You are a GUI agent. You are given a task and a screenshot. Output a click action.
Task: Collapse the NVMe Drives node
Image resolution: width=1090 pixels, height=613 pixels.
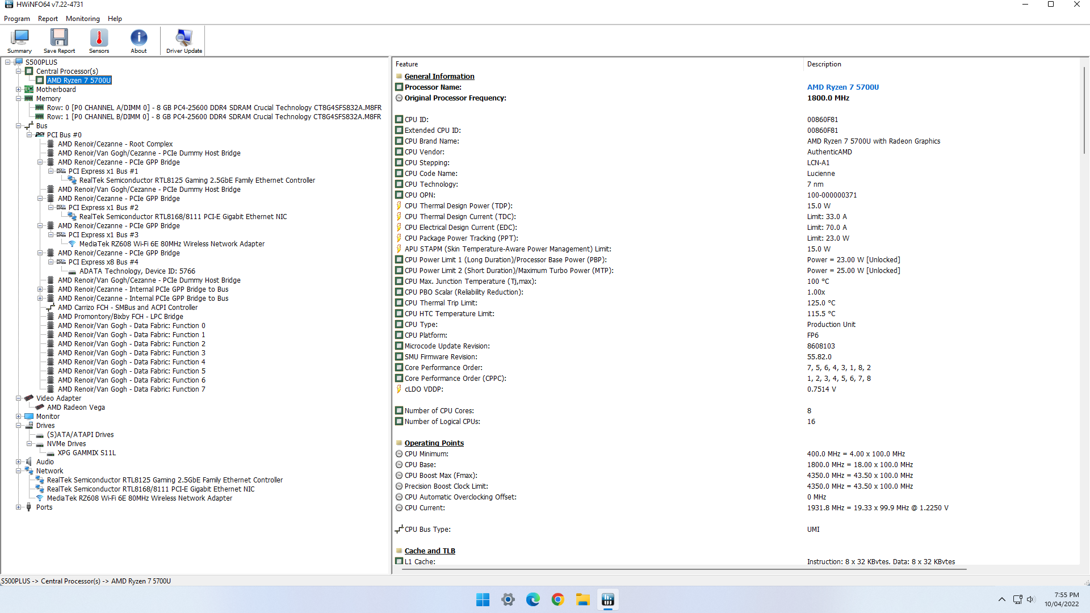pyautogui.click(x=30, y=444)
